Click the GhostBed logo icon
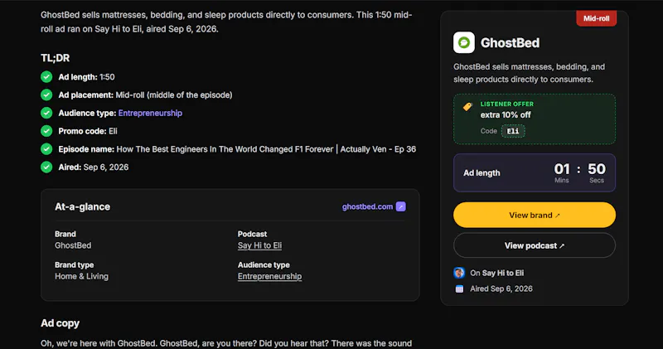The width and height of the screenshot is (663, 349). pos(464,42)
